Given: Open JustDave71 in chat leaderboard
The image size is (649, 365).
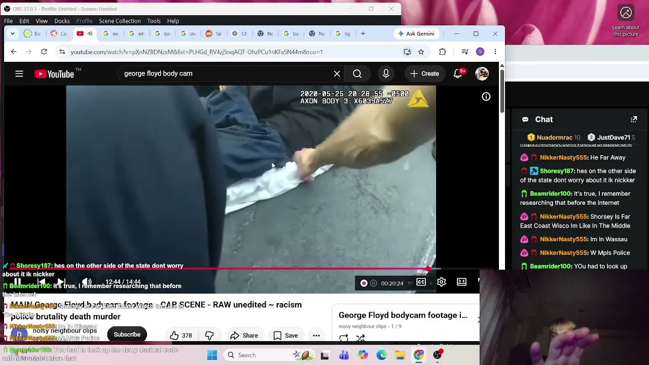Looking at the screenshot, I should [x=611, y=137].
